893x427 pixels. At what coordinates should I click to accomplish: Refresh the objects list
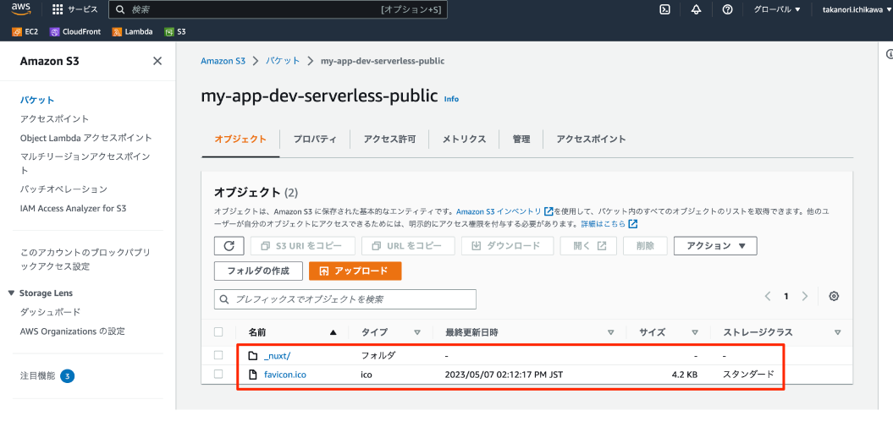coord(229,245)
